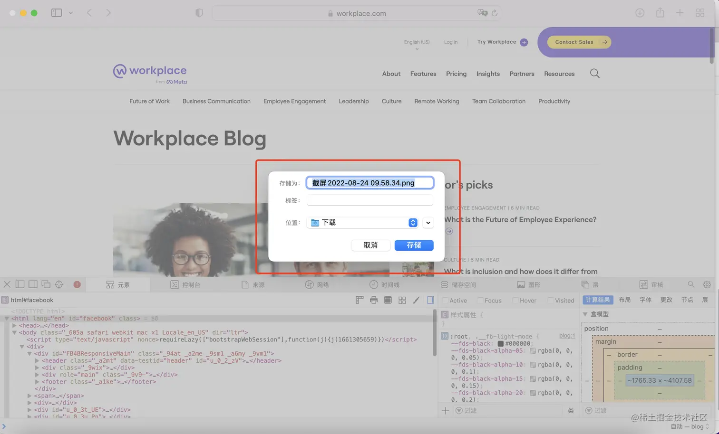Activate the element selection crosshair icon
Image resolution: width=719 pixels, height=434 pixels.
(x=59, y=284)
